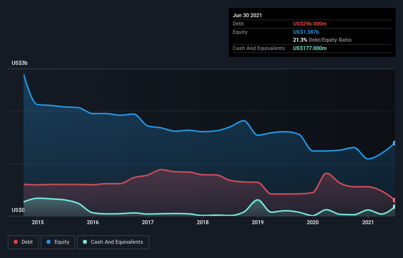Click the Debt label in tooltip

pyautogui.click(x=238, y=24)
